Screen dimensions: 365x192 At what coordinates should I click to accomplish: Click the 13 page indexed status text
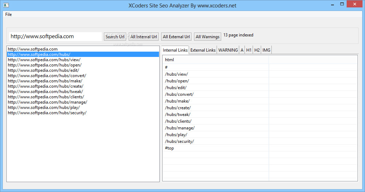tap(238, 35)
